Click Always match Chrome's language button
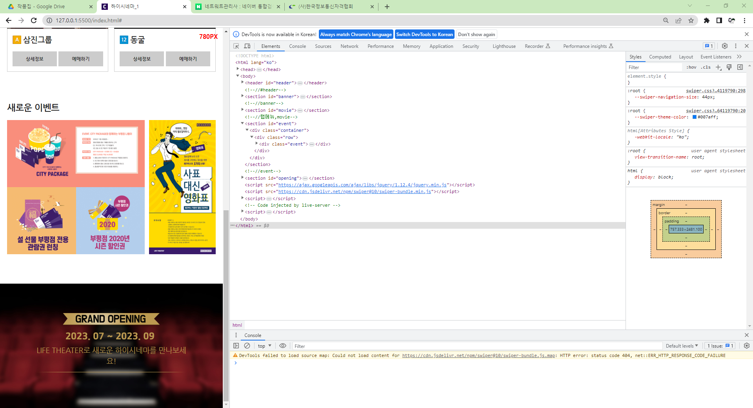This screenshot has height=408, width=753. point(356,34)
